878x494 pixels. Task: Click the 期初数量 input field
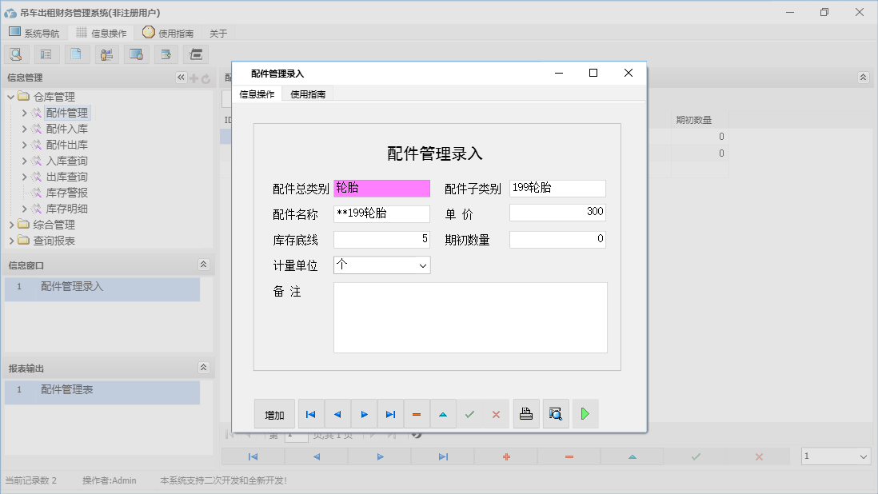click(557, 238)
